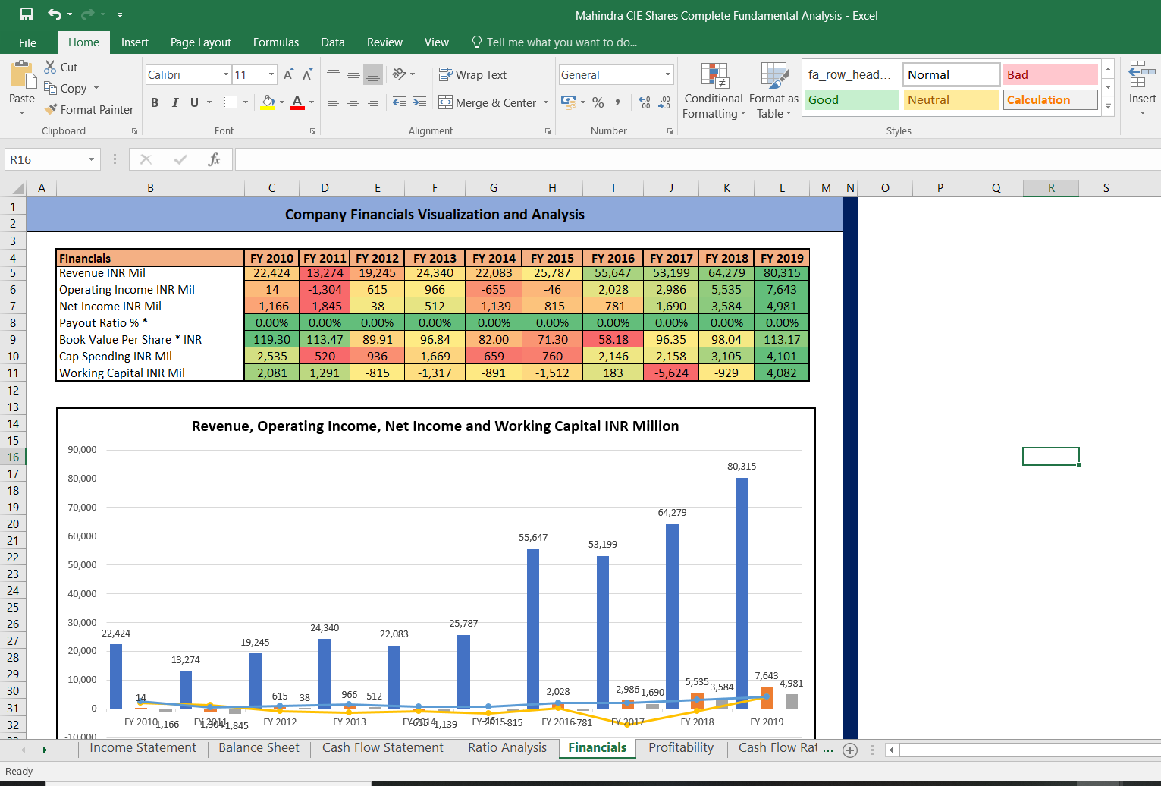Select the Format Painter brush

[51, 109]
